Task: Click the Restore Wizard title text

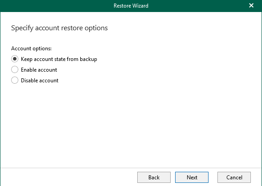Action: [x=131, y=6]
